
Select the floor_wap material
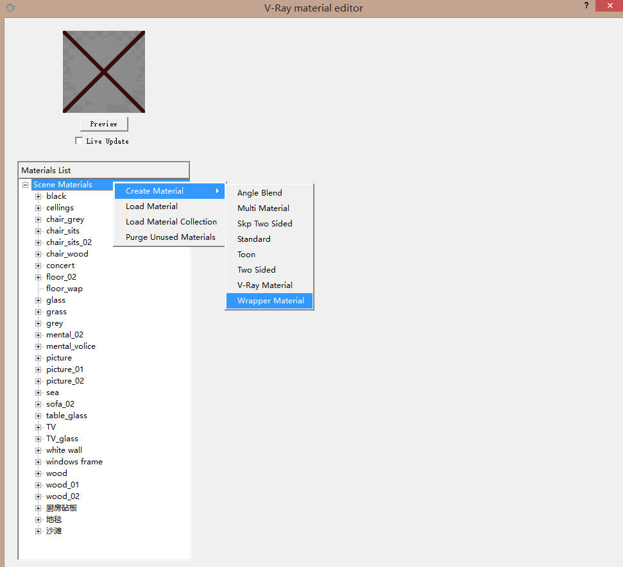click(64, 289)
